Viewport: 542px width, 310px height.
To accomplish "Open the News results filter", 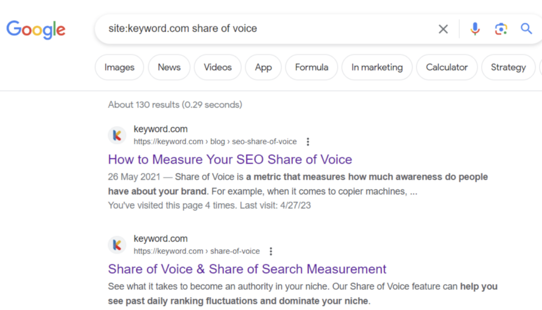I will click(x=169, y=67).
